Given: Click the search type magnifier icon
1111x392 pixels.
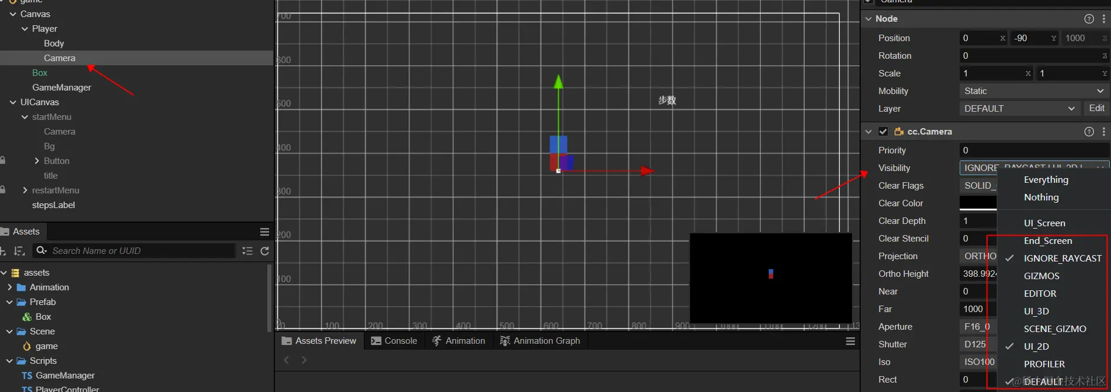Looking at the screenshot, I should [41, 250].
